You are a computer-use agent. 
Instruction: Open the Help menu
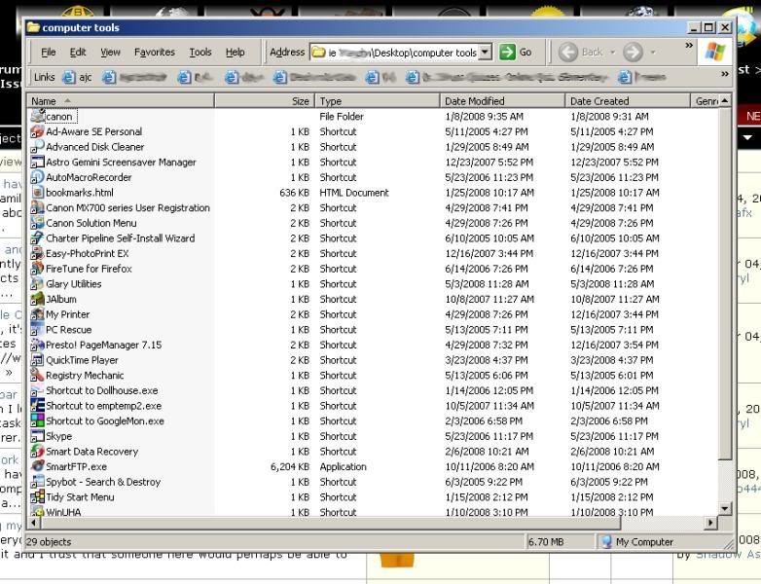235,52
